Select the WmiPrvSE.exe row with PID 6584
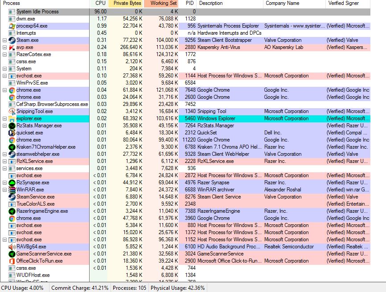The image size is (386, 292). coord(185,83)
